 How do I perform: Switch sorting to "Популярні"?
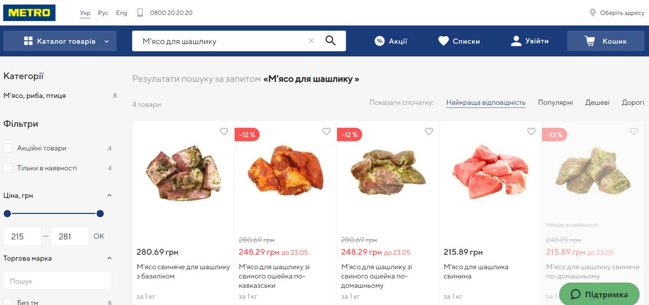[555, 103]
